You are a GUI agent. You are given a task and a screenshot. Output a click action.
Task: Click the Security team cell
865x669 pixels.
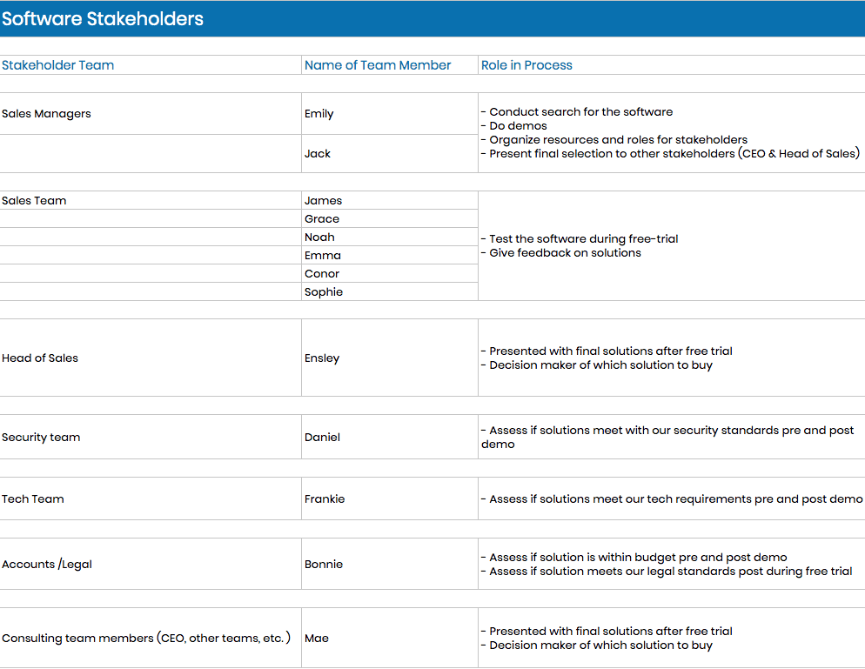click(x=151, y=438)
